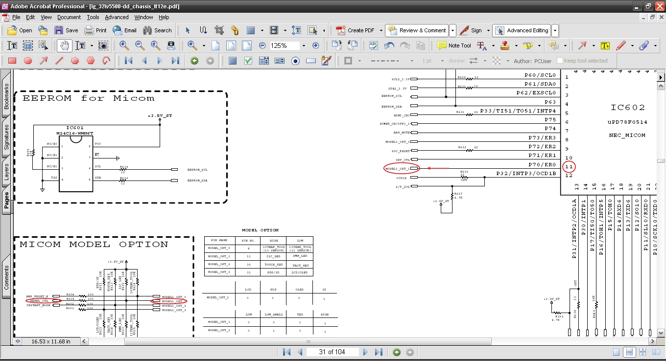Expand the Sign dropdown menu

[488, 30]
